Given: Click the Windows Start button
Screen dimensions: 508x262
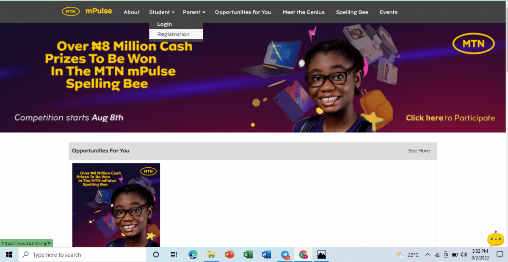Looking at the screenshot, I should pyautogui.click(x=8, y=254).
